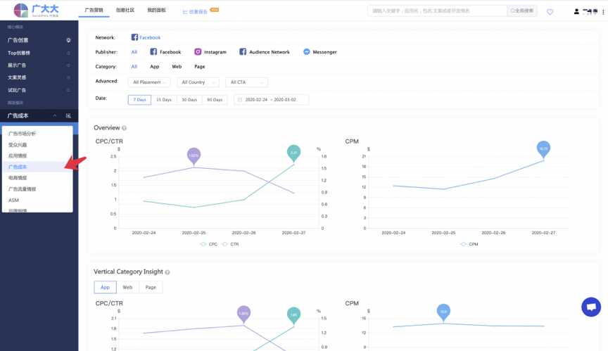Click the Overview help question-mark icon
The image size is (608, 351).
pyautogui.click(x=124, y=128)
